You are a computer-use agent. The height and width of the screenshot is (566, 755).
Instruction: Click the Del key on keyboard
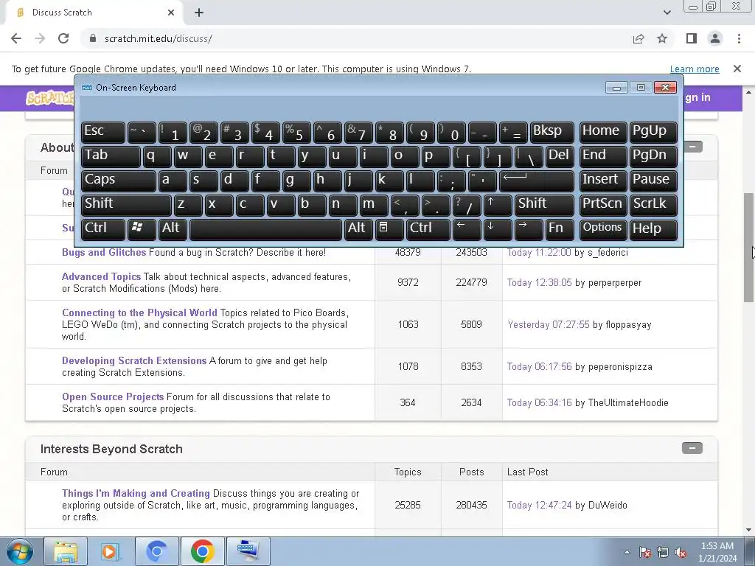point(560,156)
